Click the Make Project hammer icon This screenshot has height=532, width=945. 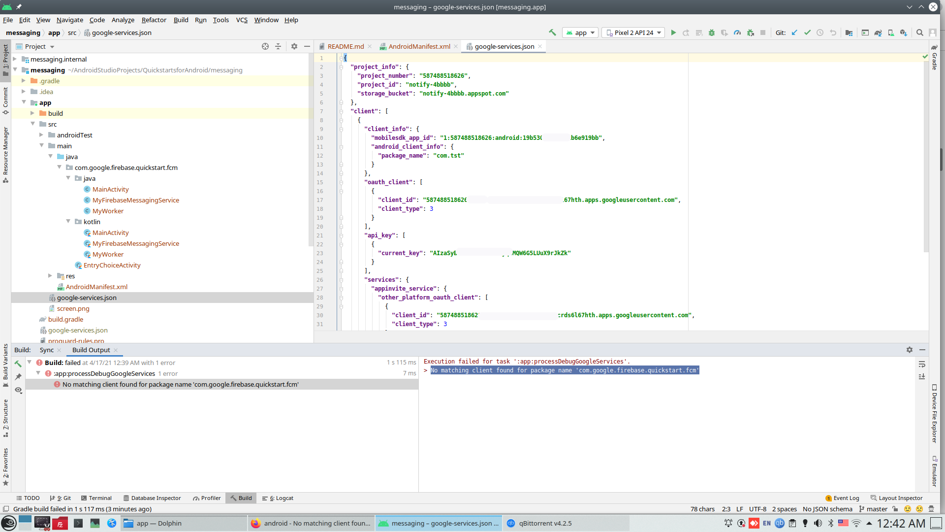click(x=552, y=33)
